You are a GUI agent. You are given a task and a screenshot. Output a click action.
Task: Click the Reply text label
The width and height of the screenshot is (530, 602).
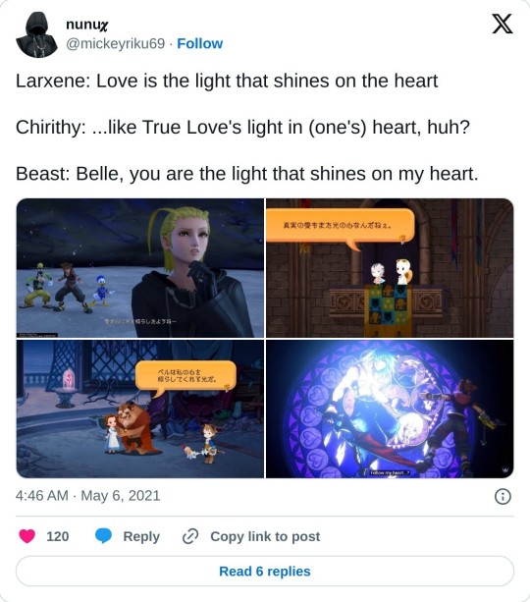coord(141,536)
